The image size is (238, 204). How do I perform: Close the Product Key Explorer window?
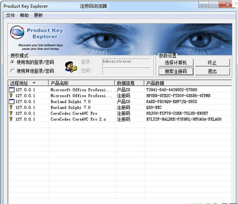227,5
